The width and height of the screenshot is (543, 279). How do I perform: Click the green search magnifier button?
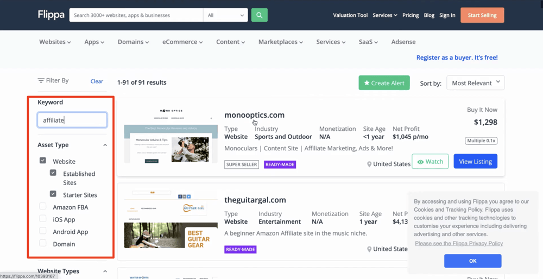coord(259,15)
